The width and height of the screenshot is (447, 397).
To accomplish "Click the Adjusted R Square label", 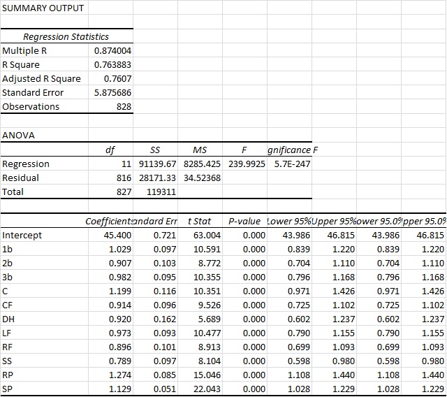I will coord(41,78).
